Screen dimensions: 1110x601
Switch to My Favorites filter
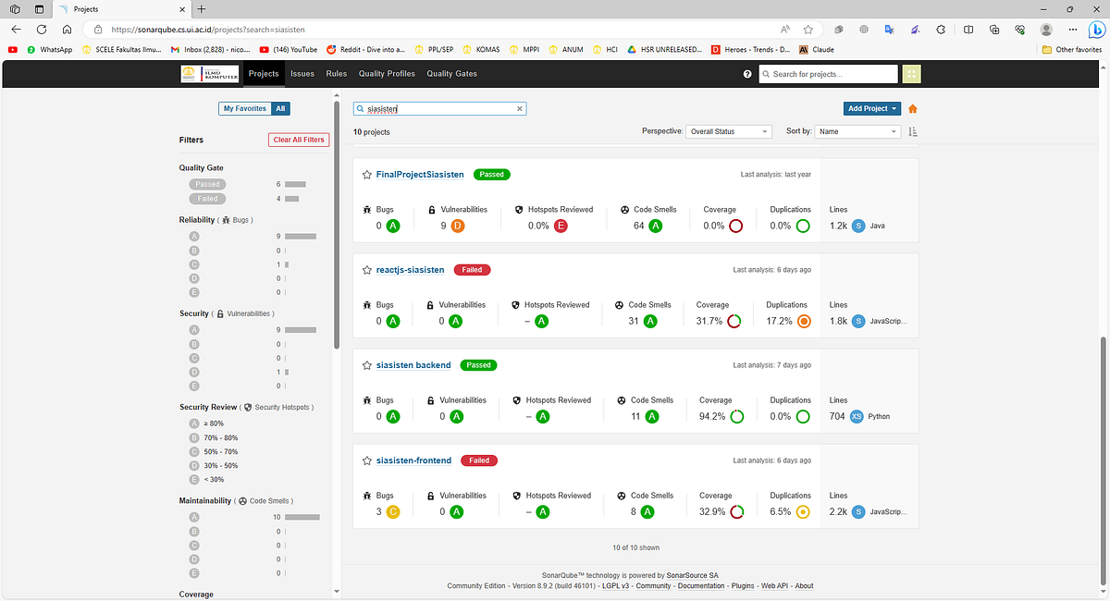(x=246, y=108)
